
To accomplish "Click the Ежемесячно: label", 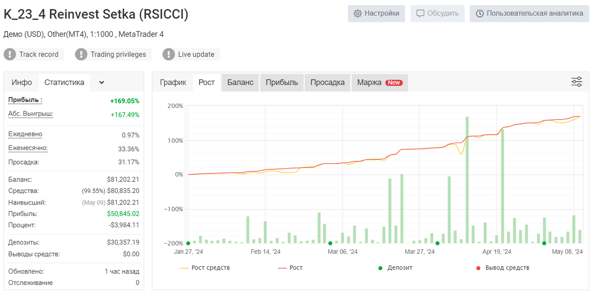I will (28, 148).
